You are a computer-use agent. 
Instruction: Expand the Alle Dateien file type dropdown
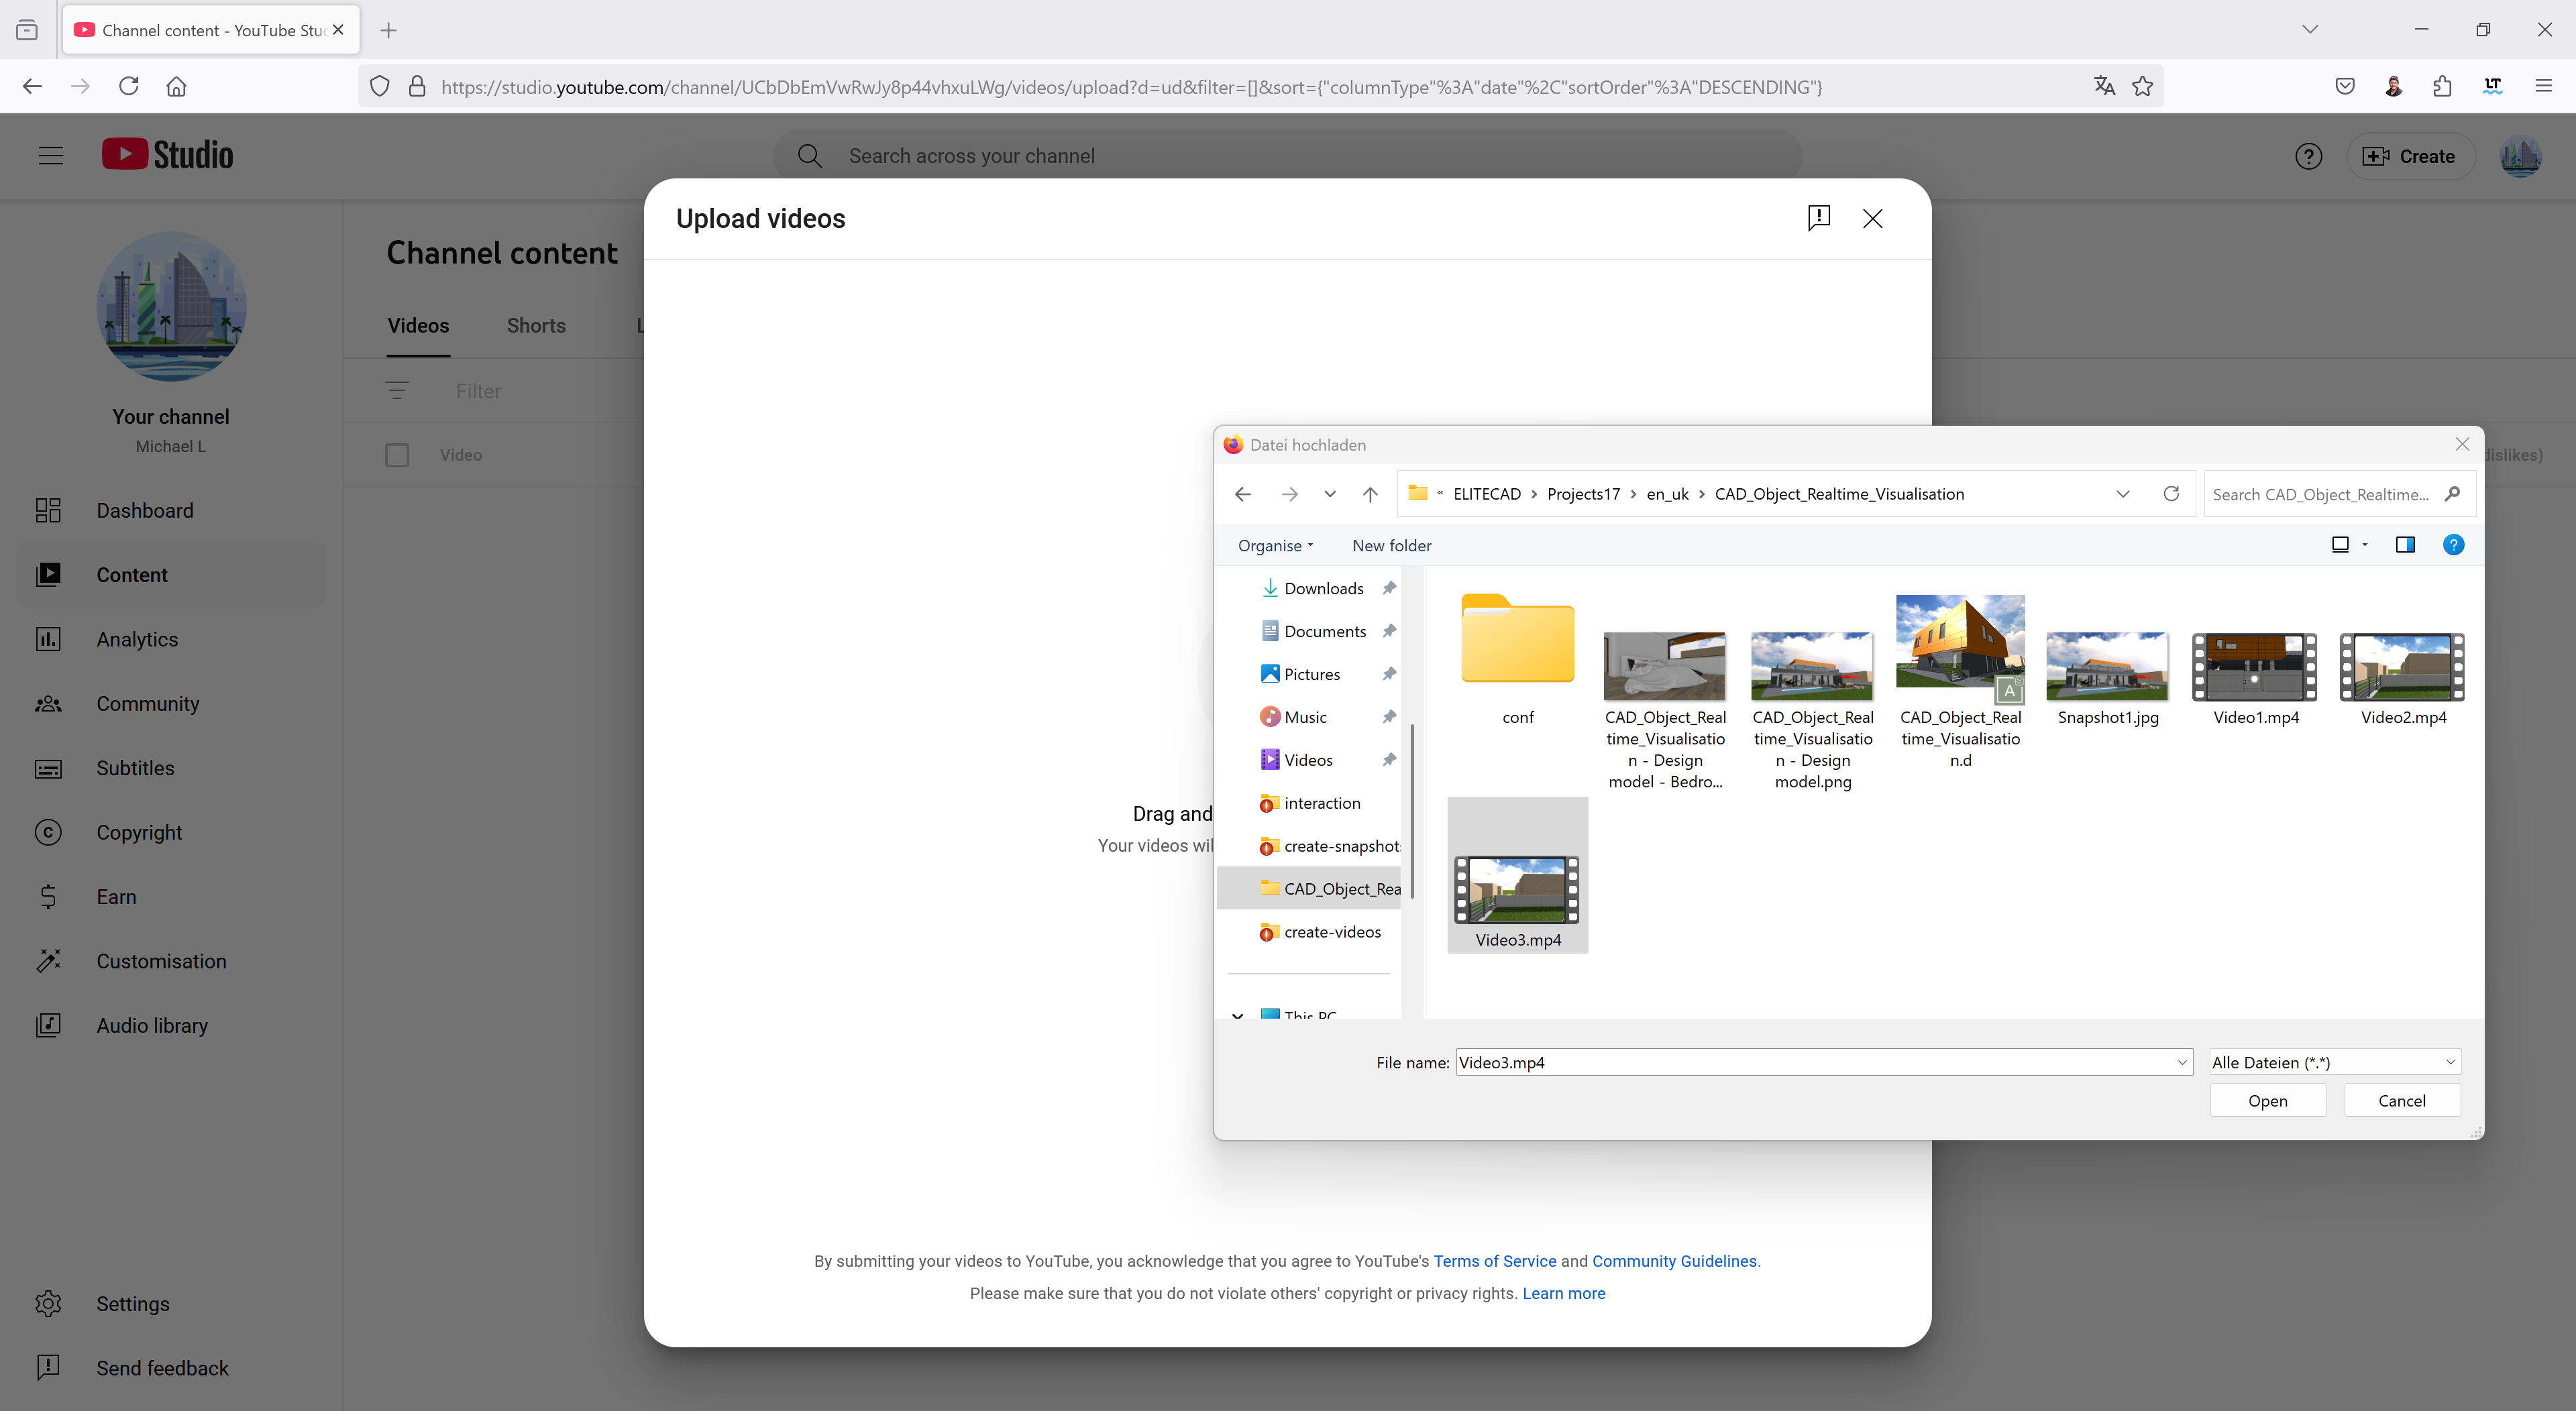tap(2334, 1062)
